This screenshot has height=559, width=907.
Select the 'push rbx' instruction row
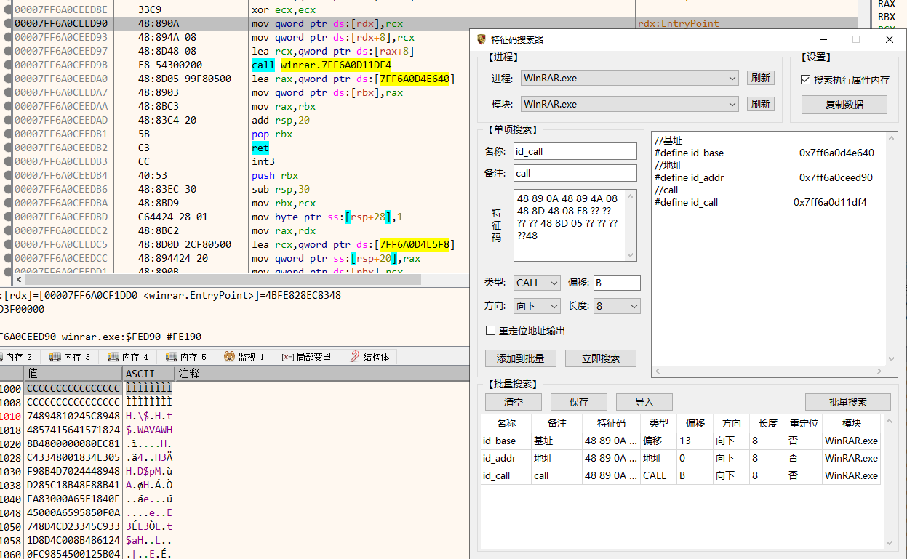[275, 176]
